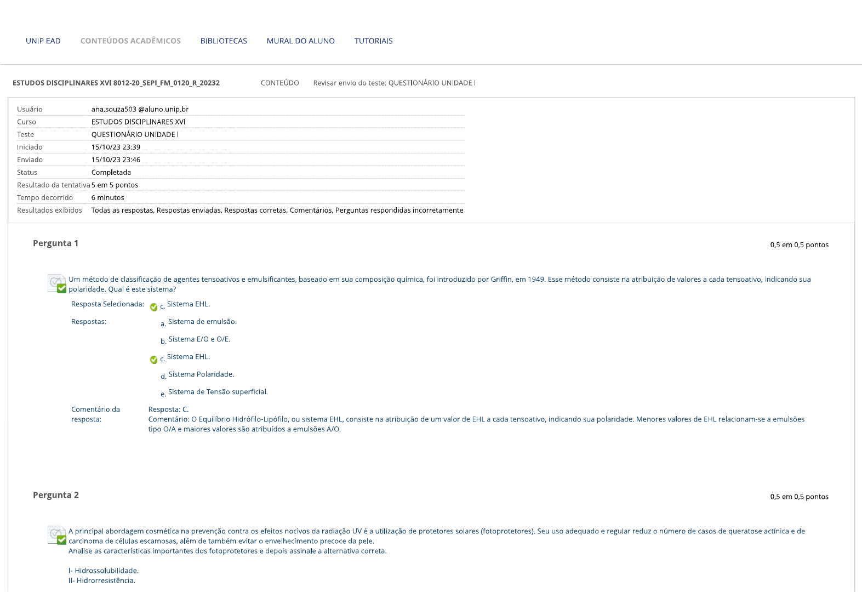
Task: Click the Pergunta 1 correct-answer status icon
Action: click(x=57, y=284)
